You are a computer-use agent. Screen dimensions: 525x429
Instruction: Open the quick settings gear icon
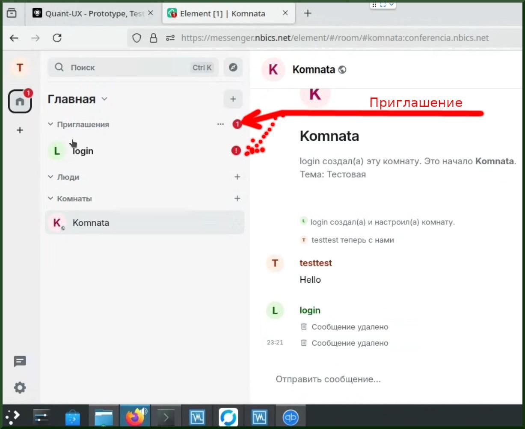(x=20, y=388)
